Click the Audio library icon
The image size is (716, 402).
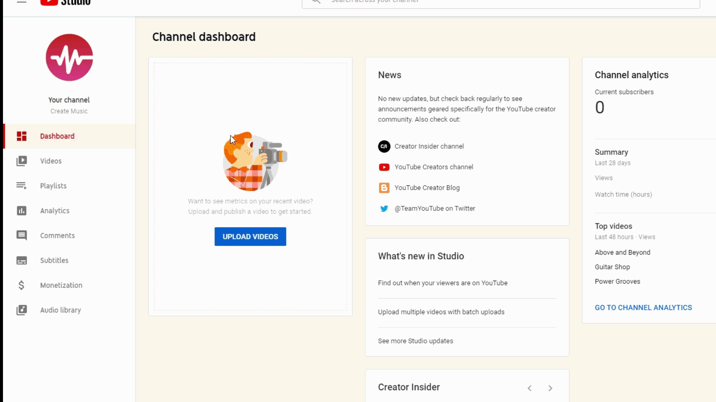tap(22, 310)
